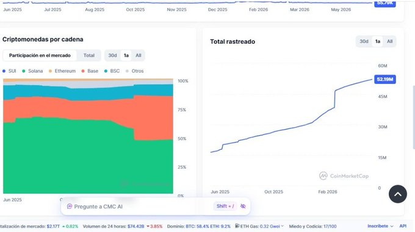The image size is (415, 232).
Task: Toggle Ethereum legend entry
Action: (x=62, y=71)
